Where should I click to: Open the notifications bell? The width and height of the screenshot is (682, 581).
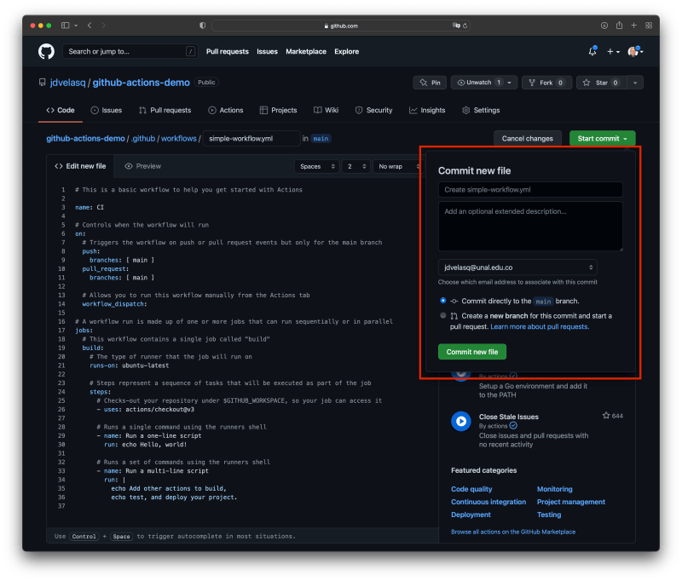click(x=592, y=51)
